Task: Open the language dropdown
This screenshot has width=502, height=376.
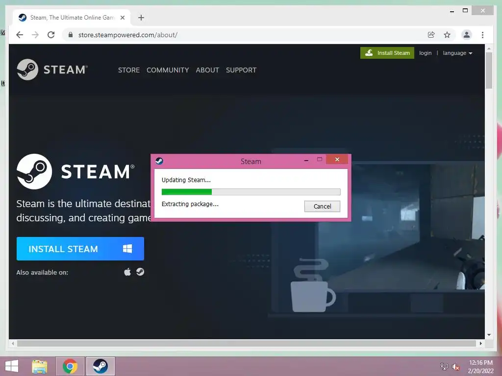Action: (457, 53)
